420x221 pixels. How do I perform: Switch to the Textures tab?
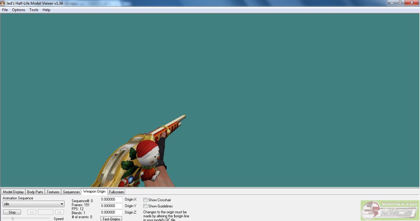53,192
